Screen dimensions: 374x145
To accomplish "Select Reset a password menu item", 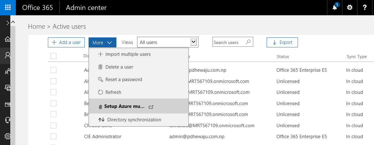I will pos(123,80).
